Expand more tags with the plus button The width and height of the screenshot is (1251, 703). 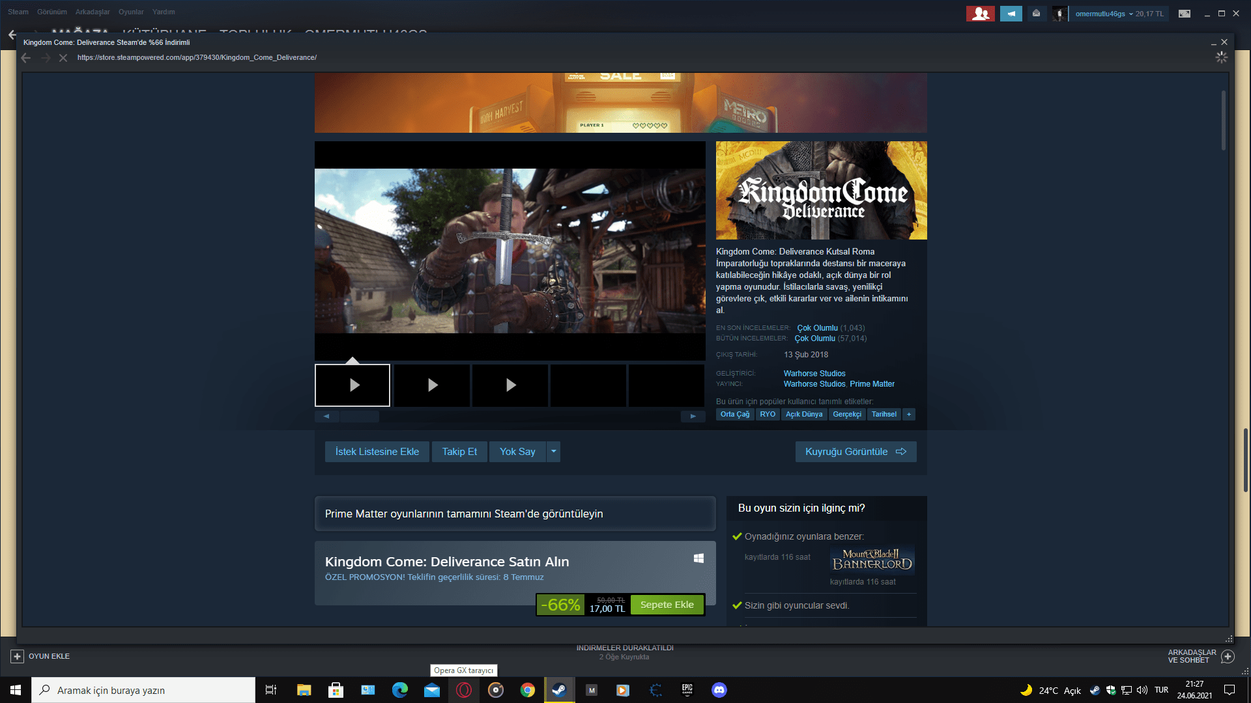(x=909, y=415)
